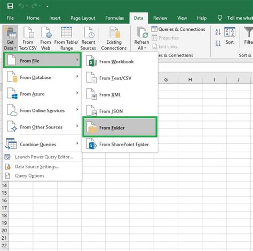Choose From SharePoint Folder
Screen dimensions: 253x251
point(120,144)
